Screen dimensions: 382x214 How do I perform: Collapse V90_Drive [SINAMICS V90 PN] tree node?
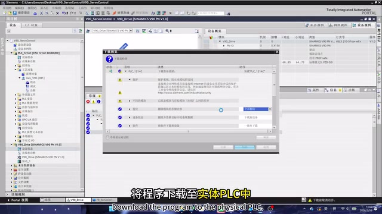(x=11, y=144)
